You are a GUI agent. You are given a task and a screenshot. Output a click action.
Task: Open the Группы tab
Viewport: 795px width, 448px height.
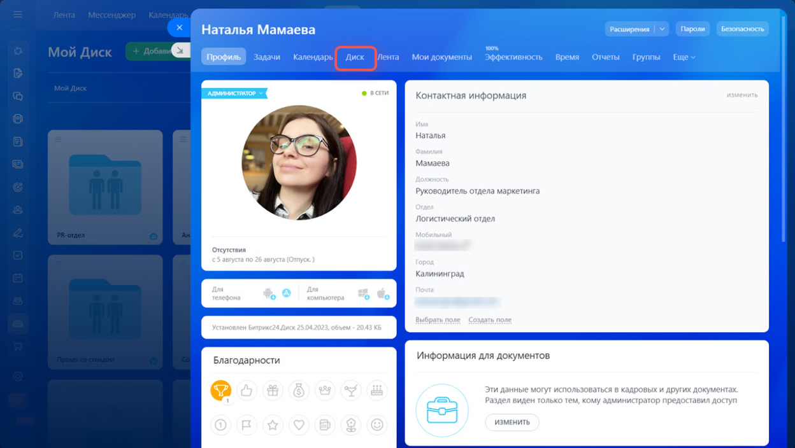click(646, 57)
